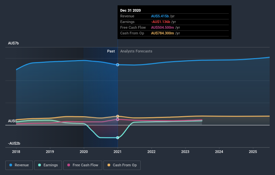Click the Past section label
Screen dimensions: 275x175
(x=111, y=51)
